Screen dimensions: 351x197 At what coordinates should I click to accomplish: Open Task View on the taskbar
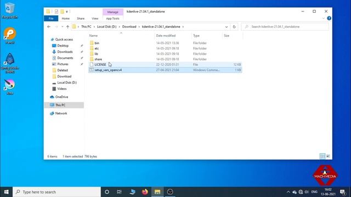(120, 192)
